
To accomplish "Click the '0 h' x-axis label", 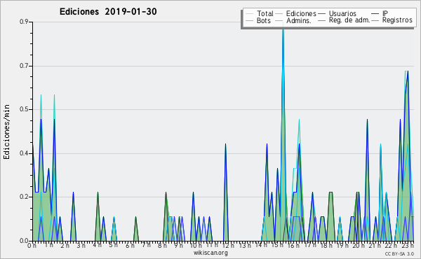I will pos(32,246).
